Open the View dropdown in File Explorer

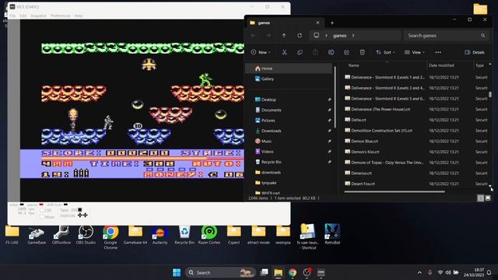click(x=415, y=52)
